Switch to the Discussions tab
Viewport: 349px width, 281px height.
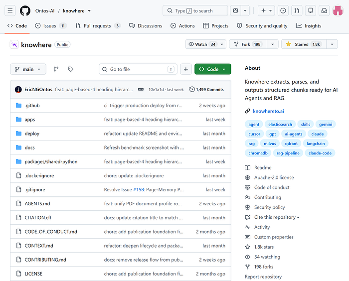pyautogui.click(x=146, y=26)
